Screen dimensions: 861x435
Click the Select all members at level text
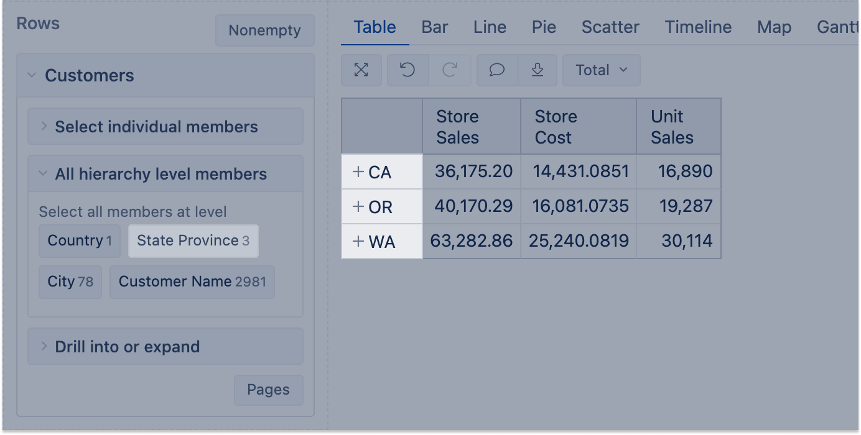[133, 212]
